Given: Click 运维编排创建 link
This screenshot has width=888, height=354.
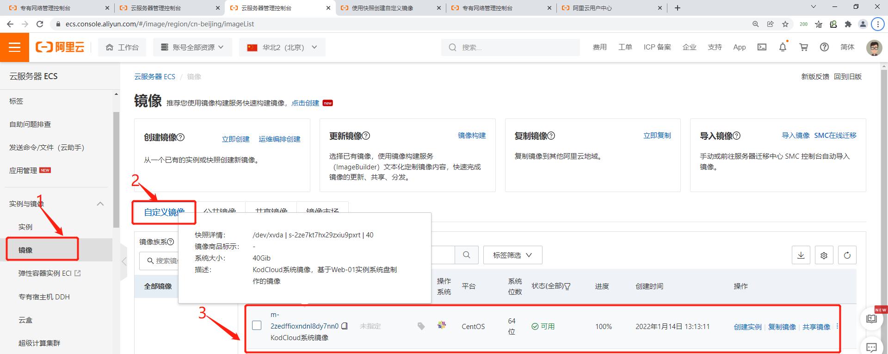Looking at the screenshot, I should 279,139.
